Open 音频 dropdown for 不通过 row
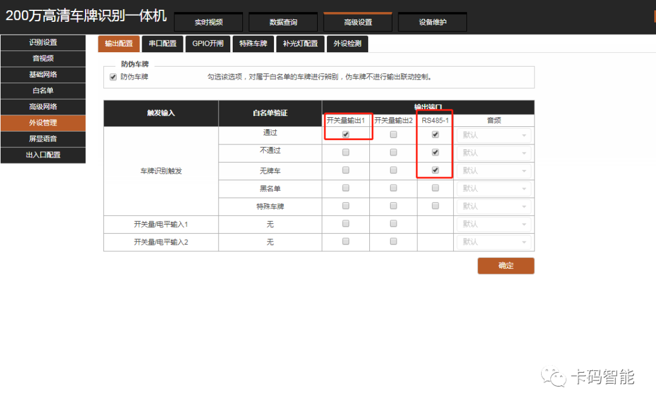656x406 pixels. 494,153
